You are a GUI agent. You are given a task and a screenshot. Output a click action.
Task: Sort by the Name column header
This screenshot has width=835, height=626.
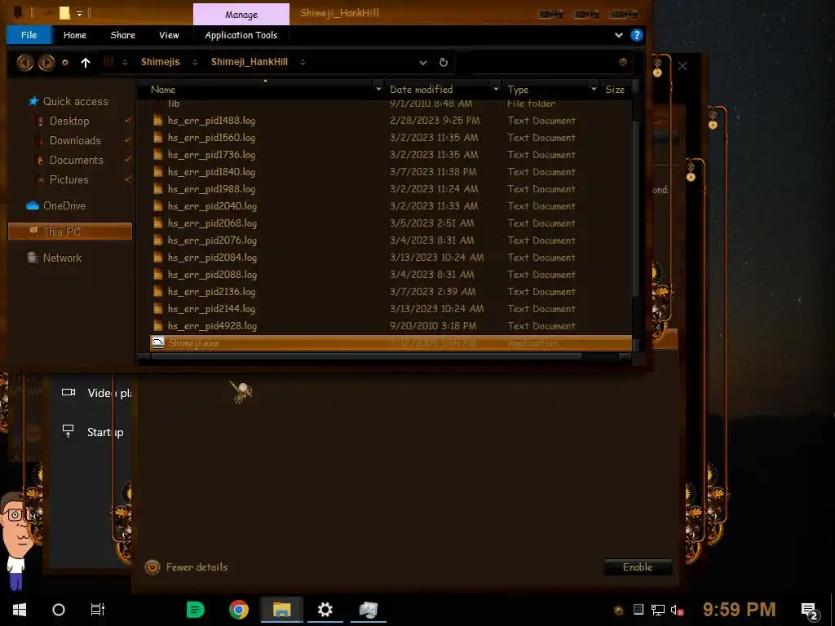coord(162,90)
